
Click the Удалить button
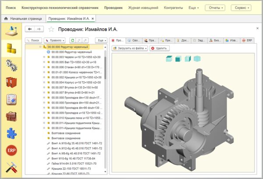(x=160, y=48)
